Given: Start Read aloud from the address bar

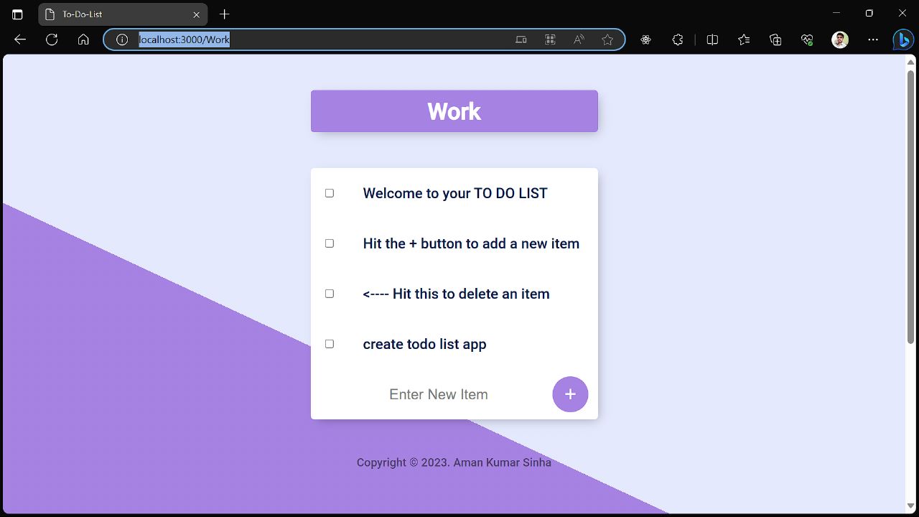Looking at the screenshot, I should pos(578,39).
